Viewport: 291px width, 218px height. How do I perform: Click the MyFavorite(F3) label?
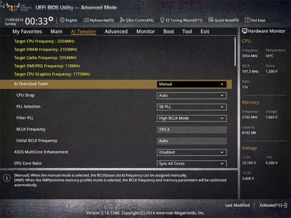coord(102,20)
